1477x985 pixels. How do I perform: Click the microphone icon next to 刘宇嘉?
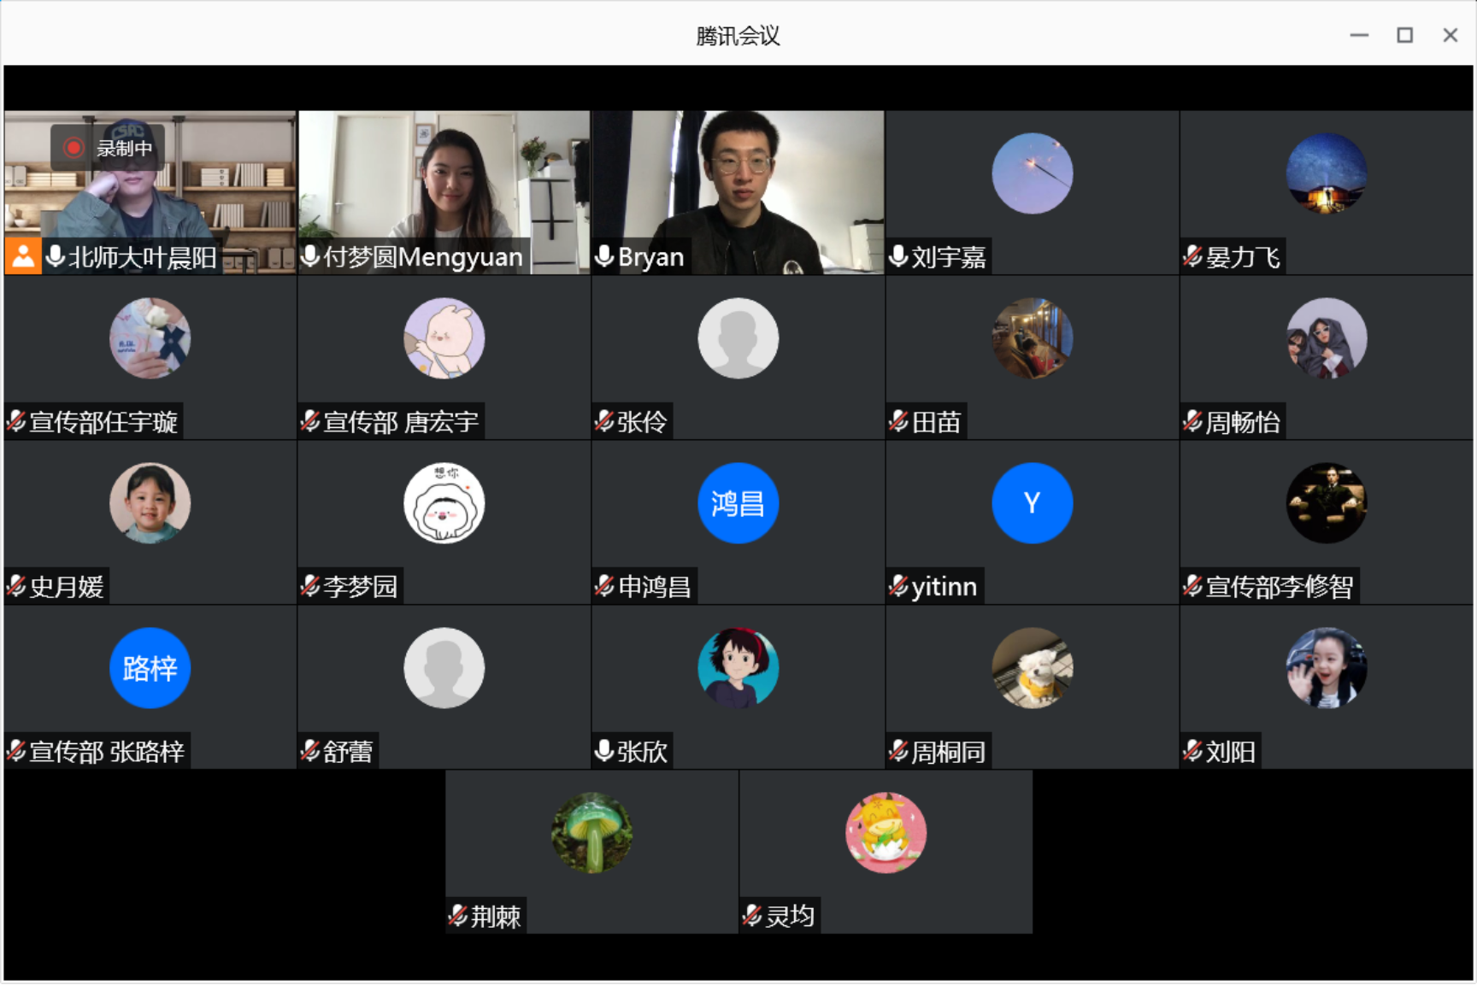tap(898, 256)
